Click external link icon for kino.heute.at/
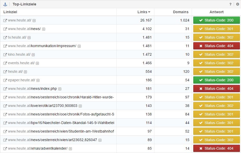This screenshot has width=241, height=153. (x=5, y=55)
